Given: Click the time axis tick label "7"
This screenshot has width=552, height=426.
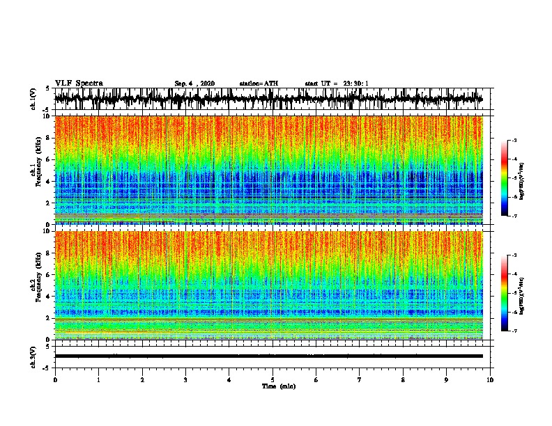Looking at the screenshot, I should (x=360, y=380).
